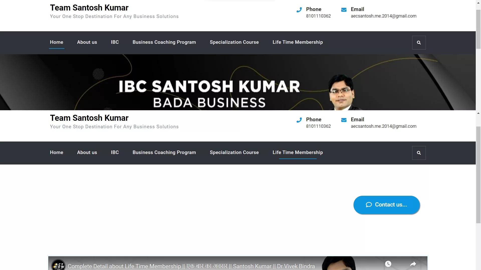This screenshot has width=481, height=270.
Task: Click the Watch later clock icon on the video
Action: tap(388, 264)
